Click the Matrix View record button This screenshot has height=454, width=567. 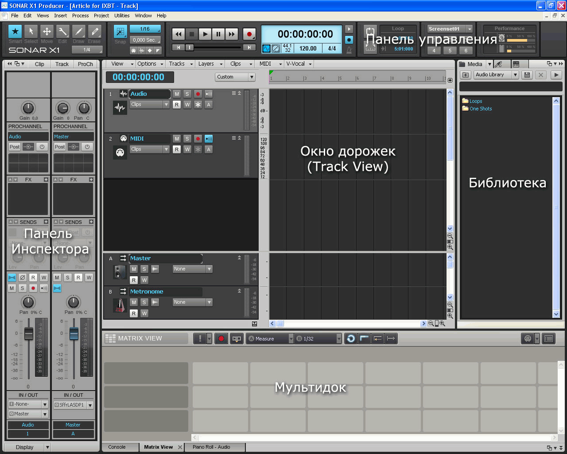point(221,339)
